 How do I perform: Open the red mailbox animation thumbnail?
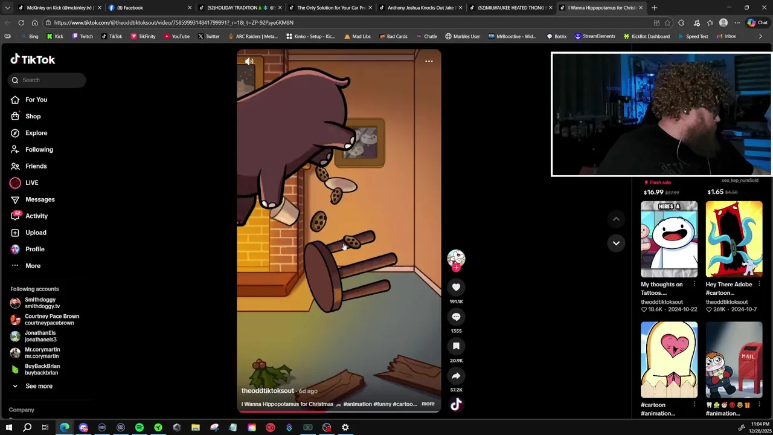coord(734,360)
